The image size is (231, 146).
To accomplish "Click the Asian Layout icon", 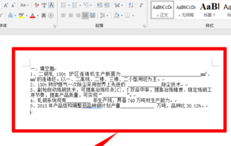I will click(117, 5).
